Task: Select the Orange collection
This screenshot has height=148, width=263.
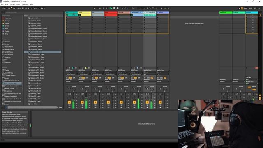Action: tap(7, 21)
